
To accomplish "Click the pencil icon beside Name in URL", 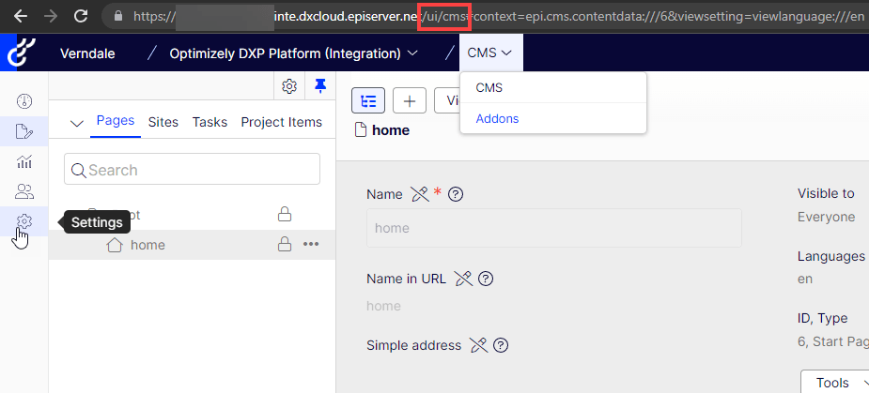I will coord(463,279).
